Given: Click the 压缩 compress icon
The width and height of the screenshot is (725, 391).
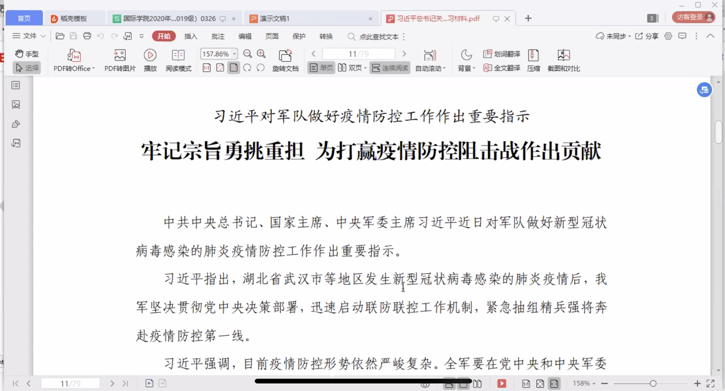Looking at the screenshot, I should point(533,56).
